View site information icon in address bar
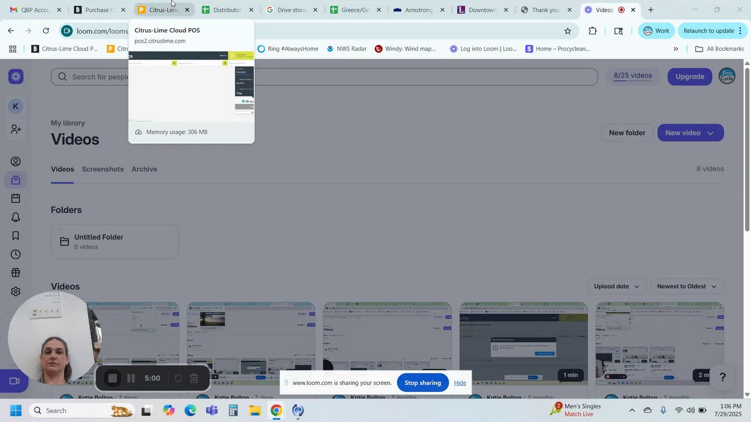751x422 pixels. point(67,31)
